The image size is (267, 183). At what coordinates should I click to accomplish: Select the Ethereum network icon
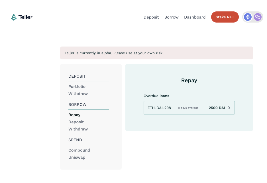[248, 17]
